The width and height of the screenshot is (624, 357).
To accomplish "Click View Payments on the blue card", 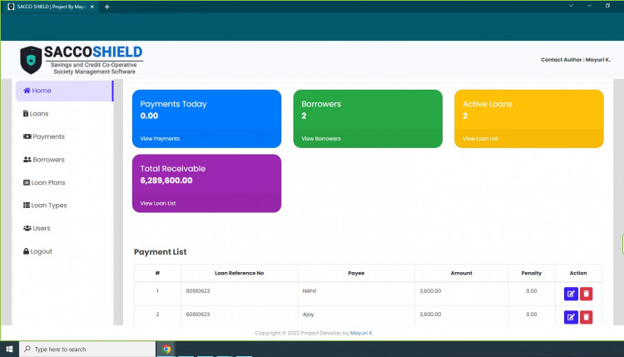I will point(160,138).
